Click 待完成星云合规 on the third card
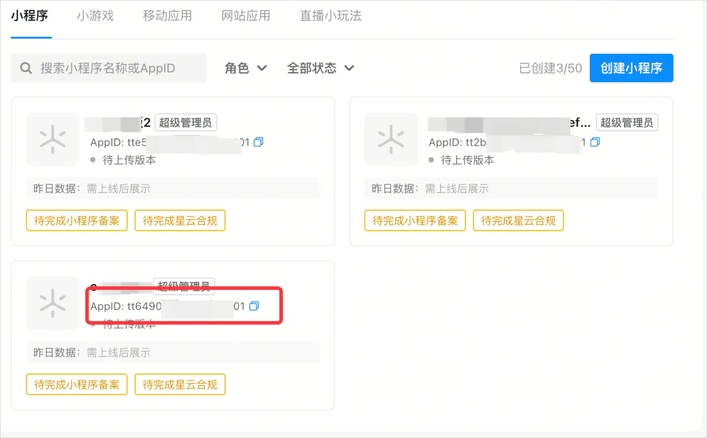Screen dimensions: 707x438 (x=180, y=385)
